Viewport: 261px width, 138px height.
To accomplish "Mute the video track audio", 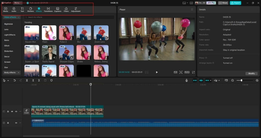I will (16, 111).
